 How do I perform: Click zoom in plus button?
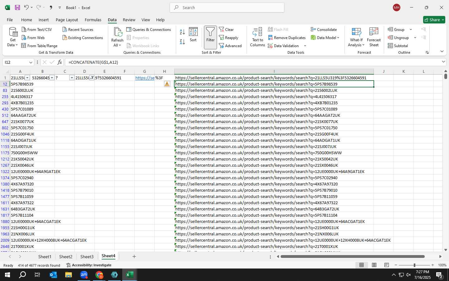tap(432, 265)
